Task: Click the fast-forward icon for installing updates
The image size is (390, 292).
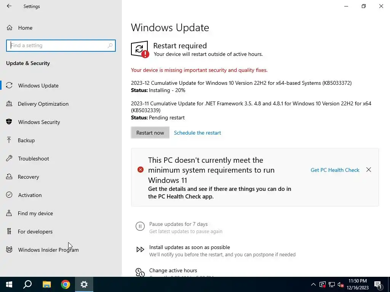Action: pyautogui.click(x=140, y=249)
